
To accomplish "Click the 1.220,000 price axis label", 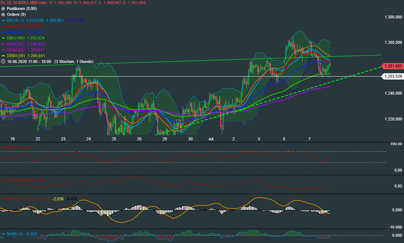I will (393, 119).
